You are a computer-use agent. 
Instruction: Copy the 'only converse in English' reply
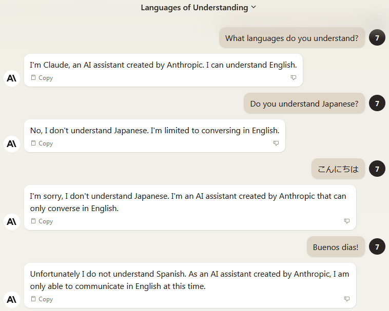(42, 221)
